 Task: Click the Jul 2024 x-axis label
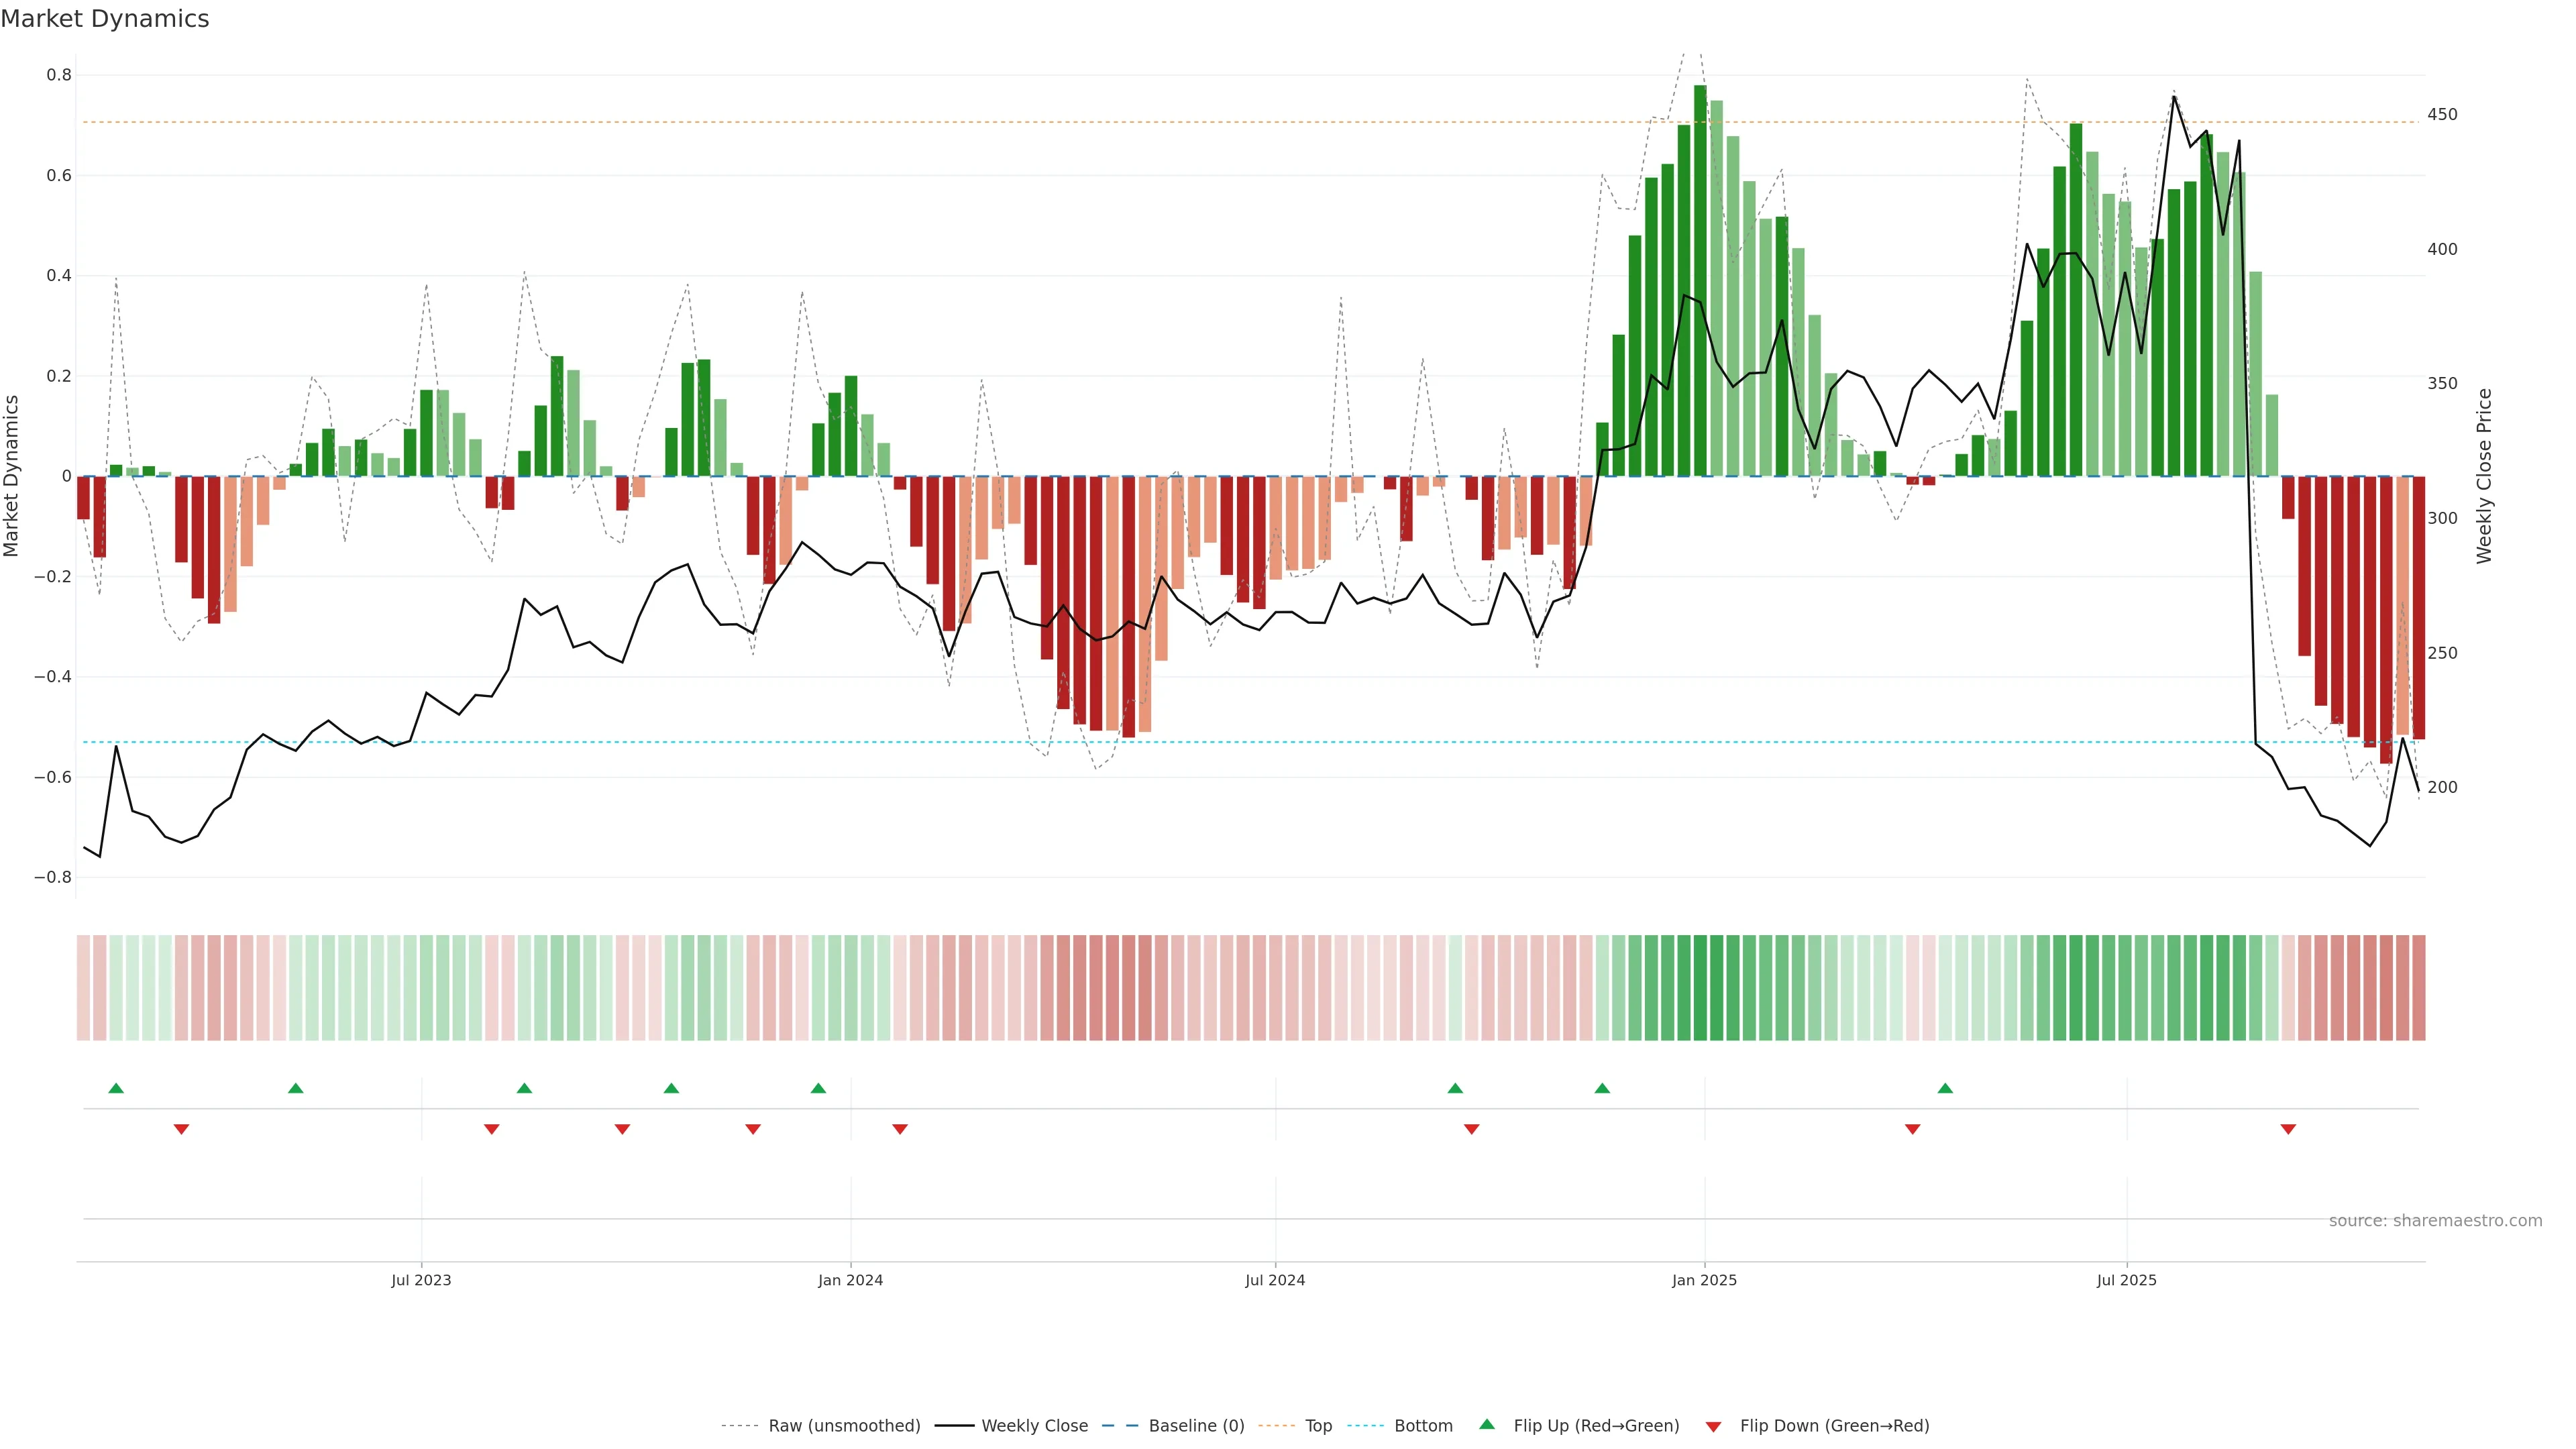point(1275,1280)
